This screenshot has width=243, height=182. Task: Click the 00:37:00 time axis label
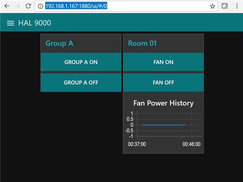tap(137, 144)
